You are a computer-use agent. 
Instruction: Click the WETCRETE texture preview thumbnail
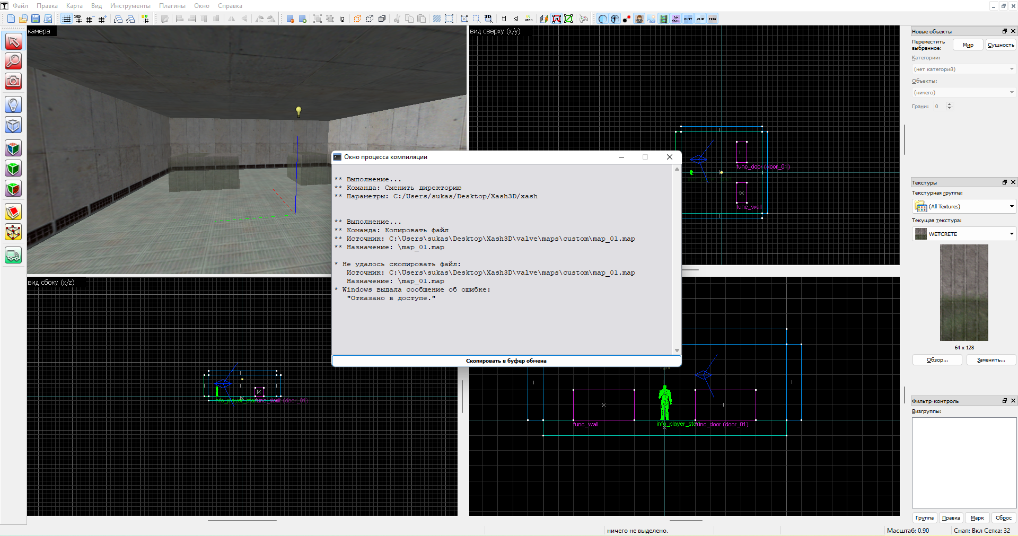pyautogui.click(x=963, y=292)
